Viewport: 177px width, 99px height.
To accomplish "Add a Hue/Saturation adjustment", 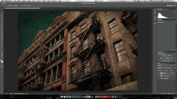I will pos(161,58).
